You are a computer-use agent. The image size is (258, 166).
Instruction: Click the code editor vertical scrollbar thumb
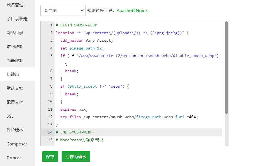[227, 68]
